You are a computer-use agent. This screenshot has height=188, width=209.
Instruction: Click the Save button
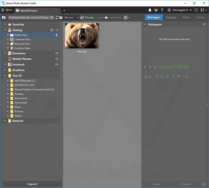tap(156, 184)
